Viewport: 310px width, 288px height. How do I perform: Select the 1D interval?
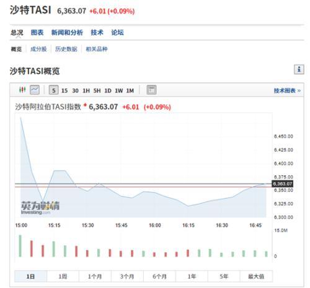pos(108,90)
